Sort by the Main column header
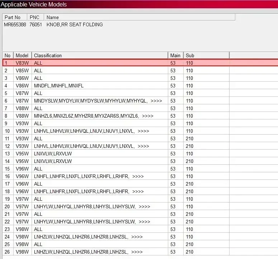This screenshot has height=259, width=278. (176, 55)
